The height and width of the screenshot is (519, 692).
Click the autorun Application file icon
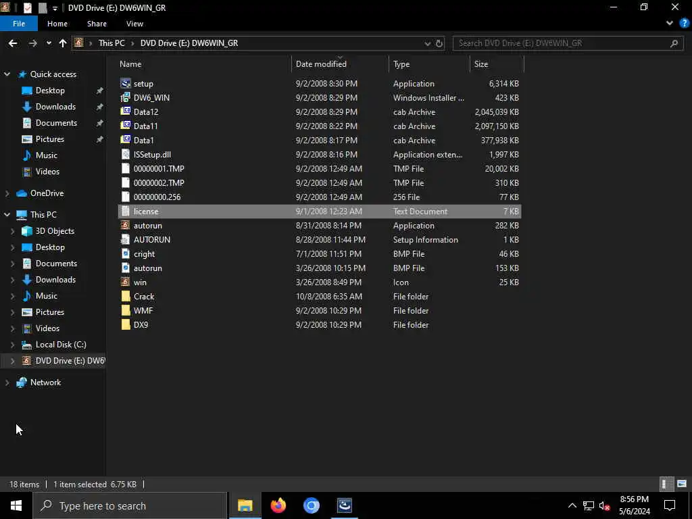(126, 225)
